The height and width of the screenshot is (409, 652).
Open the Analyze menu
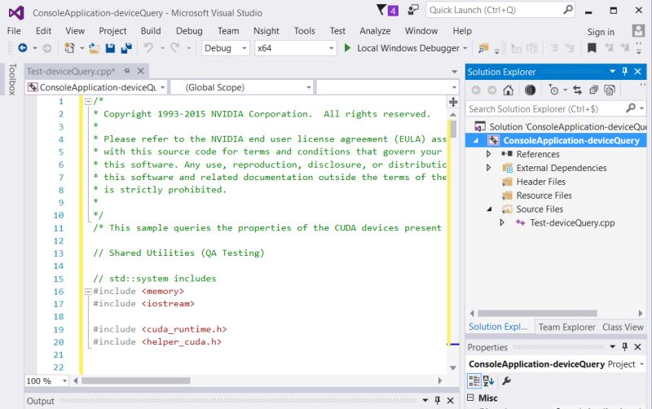[375, 31]
